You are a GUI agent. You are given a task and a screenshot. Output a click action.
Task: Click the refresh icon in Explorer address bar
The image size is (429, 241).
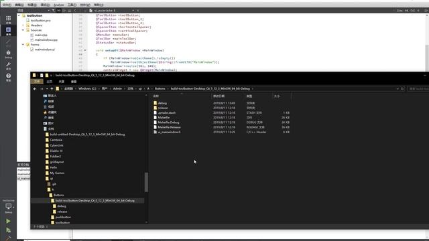(x=402, y=89)
